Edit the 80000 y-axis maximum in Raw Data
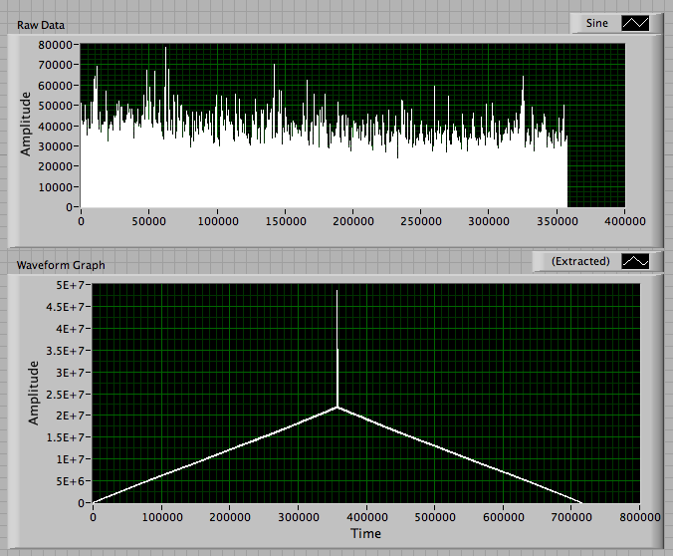 (x=56, y=45)
